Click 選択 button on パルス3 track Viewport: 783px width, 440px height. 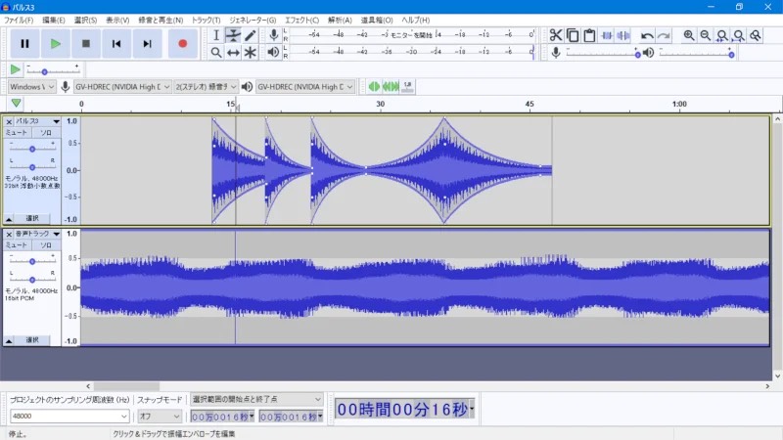(x=32, y=218)
